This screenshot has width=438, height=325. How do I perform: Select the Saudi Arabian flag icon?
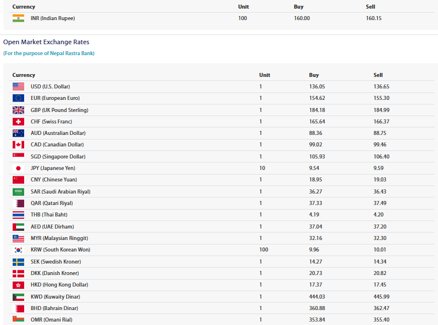point(18,192)
